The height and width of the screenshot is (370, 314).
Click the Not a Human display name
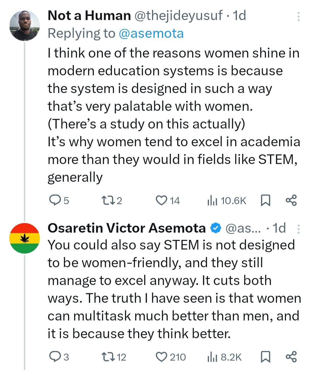[x=89, y=15]
